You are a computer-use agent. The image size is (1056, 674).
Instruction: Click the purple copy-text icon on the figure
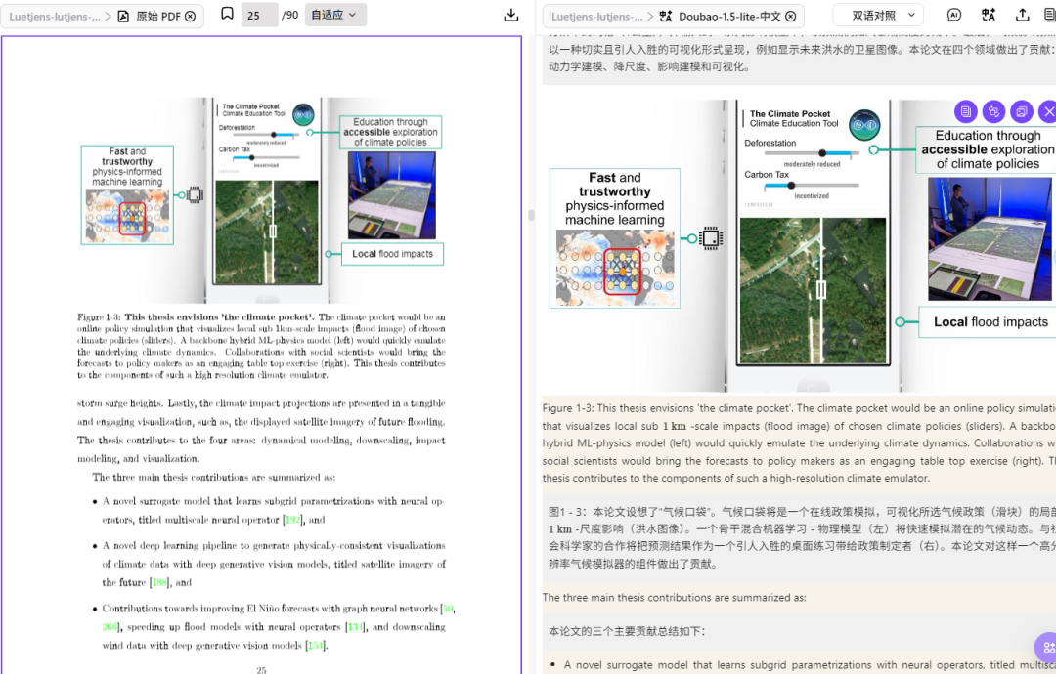point(965,111)
